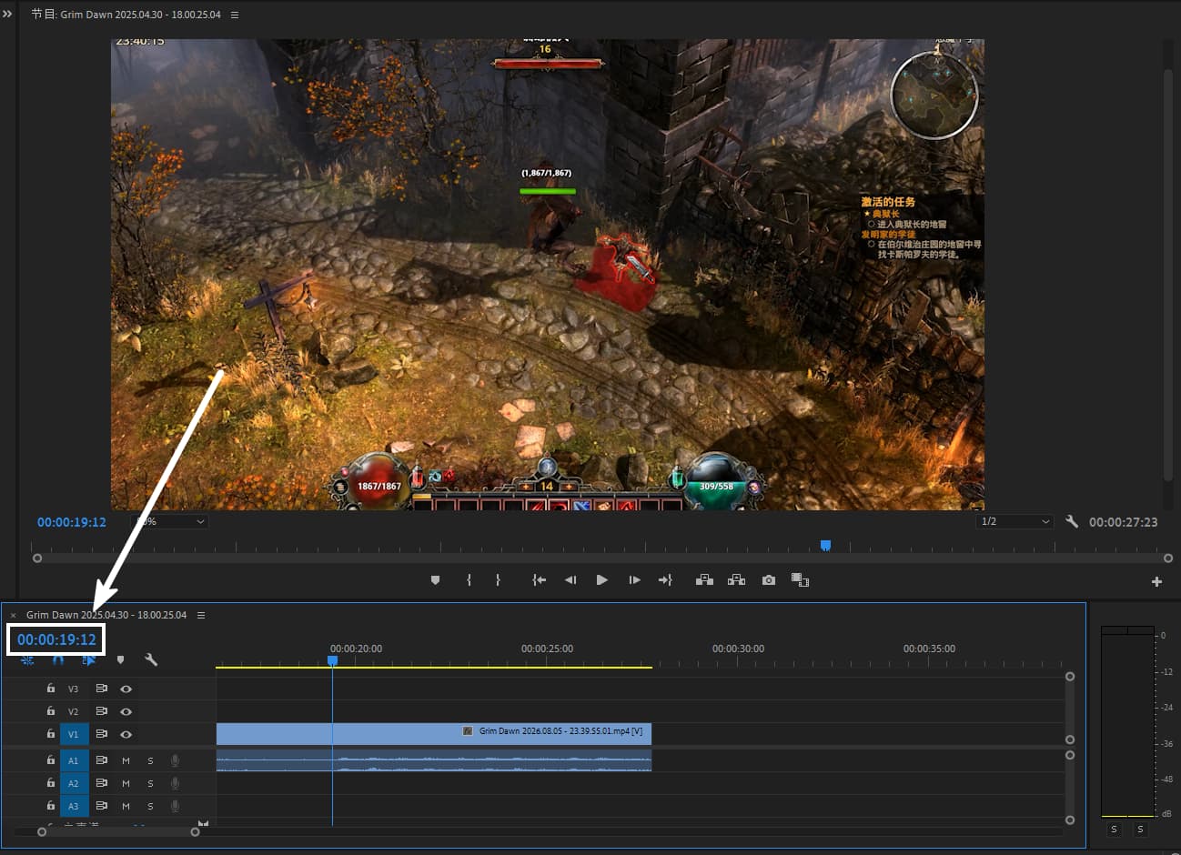Mark In point in Program monitor
1181x855 pixels.
tap(469, 580)
